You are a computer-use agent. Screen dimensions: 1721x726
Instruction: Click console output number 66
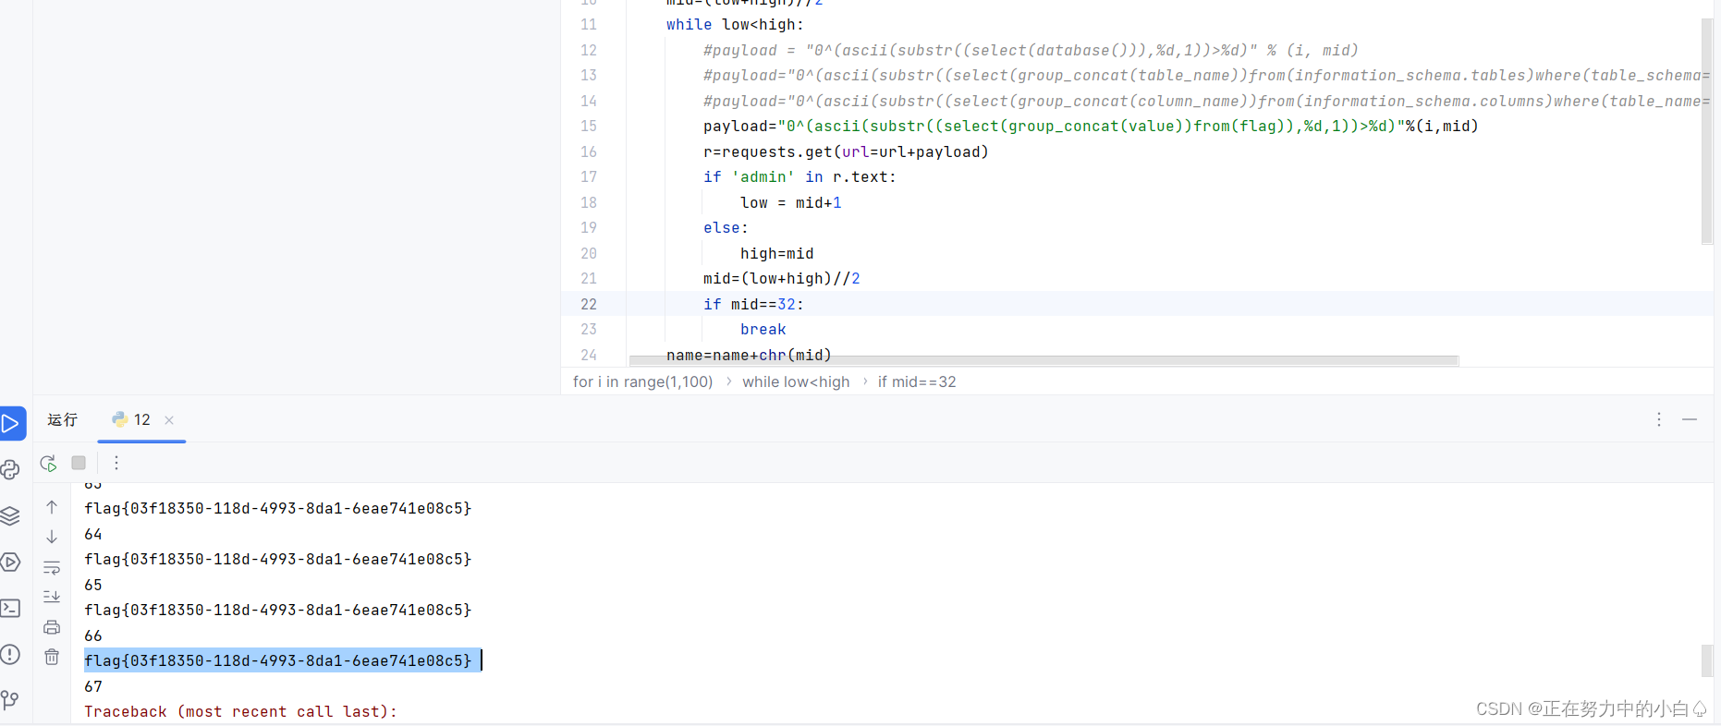pos(92,635)
